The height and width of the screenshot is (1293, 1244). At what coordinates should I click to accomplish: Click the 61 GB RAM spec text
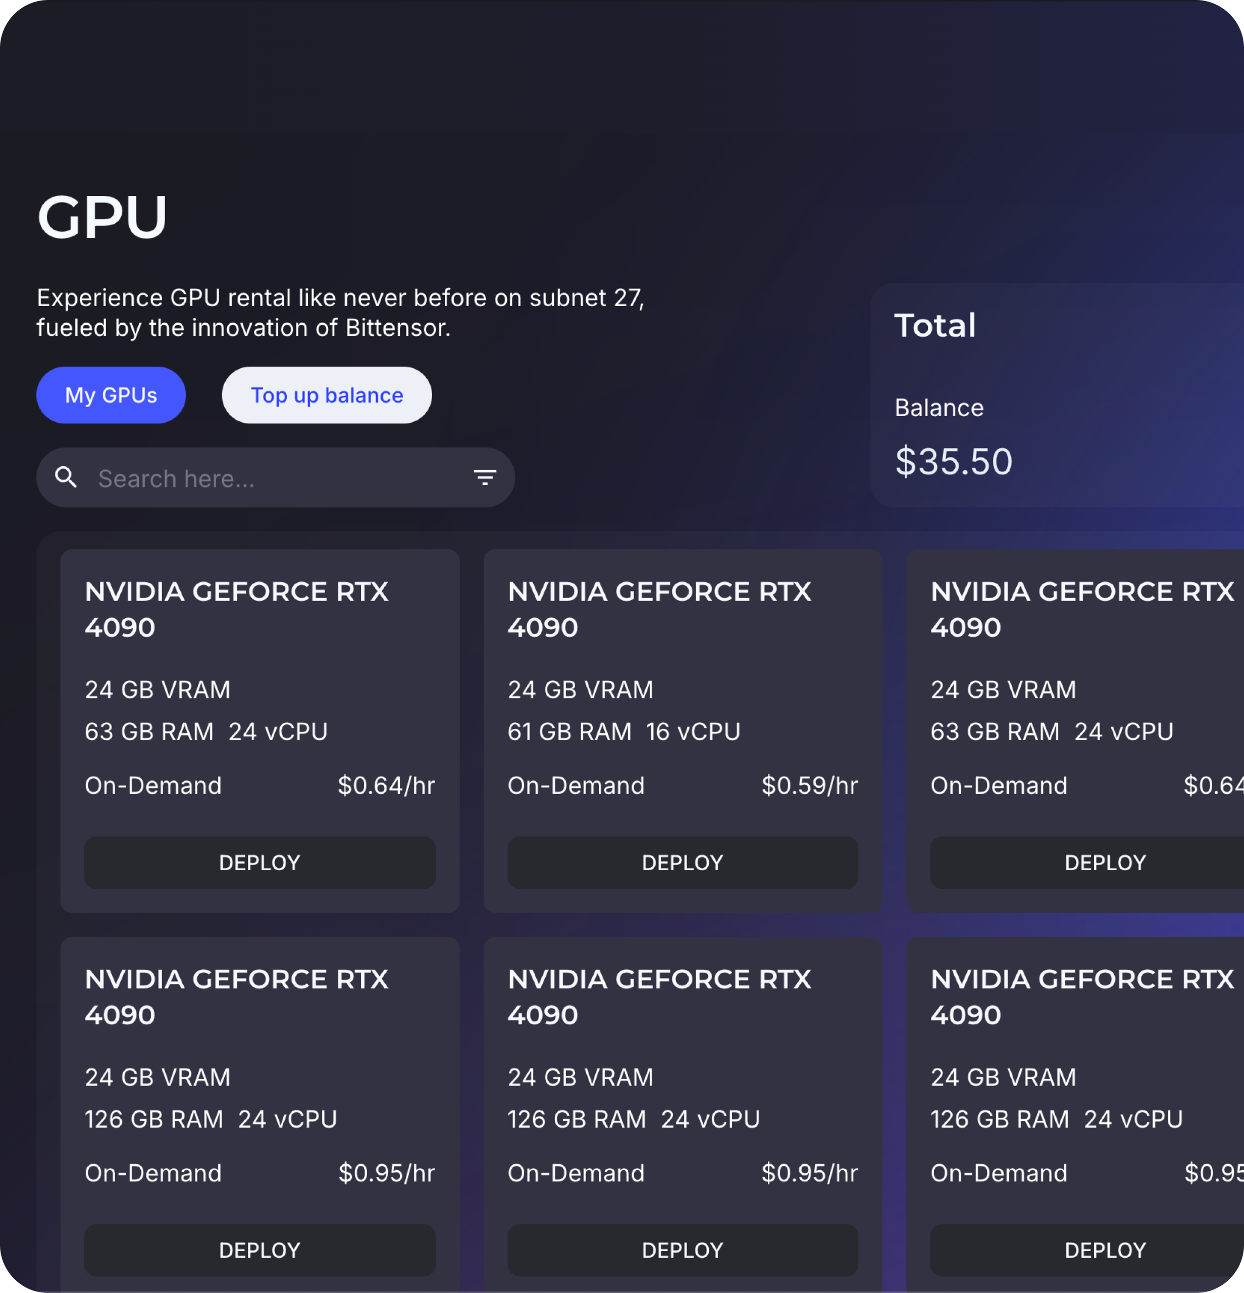[569, 731]
